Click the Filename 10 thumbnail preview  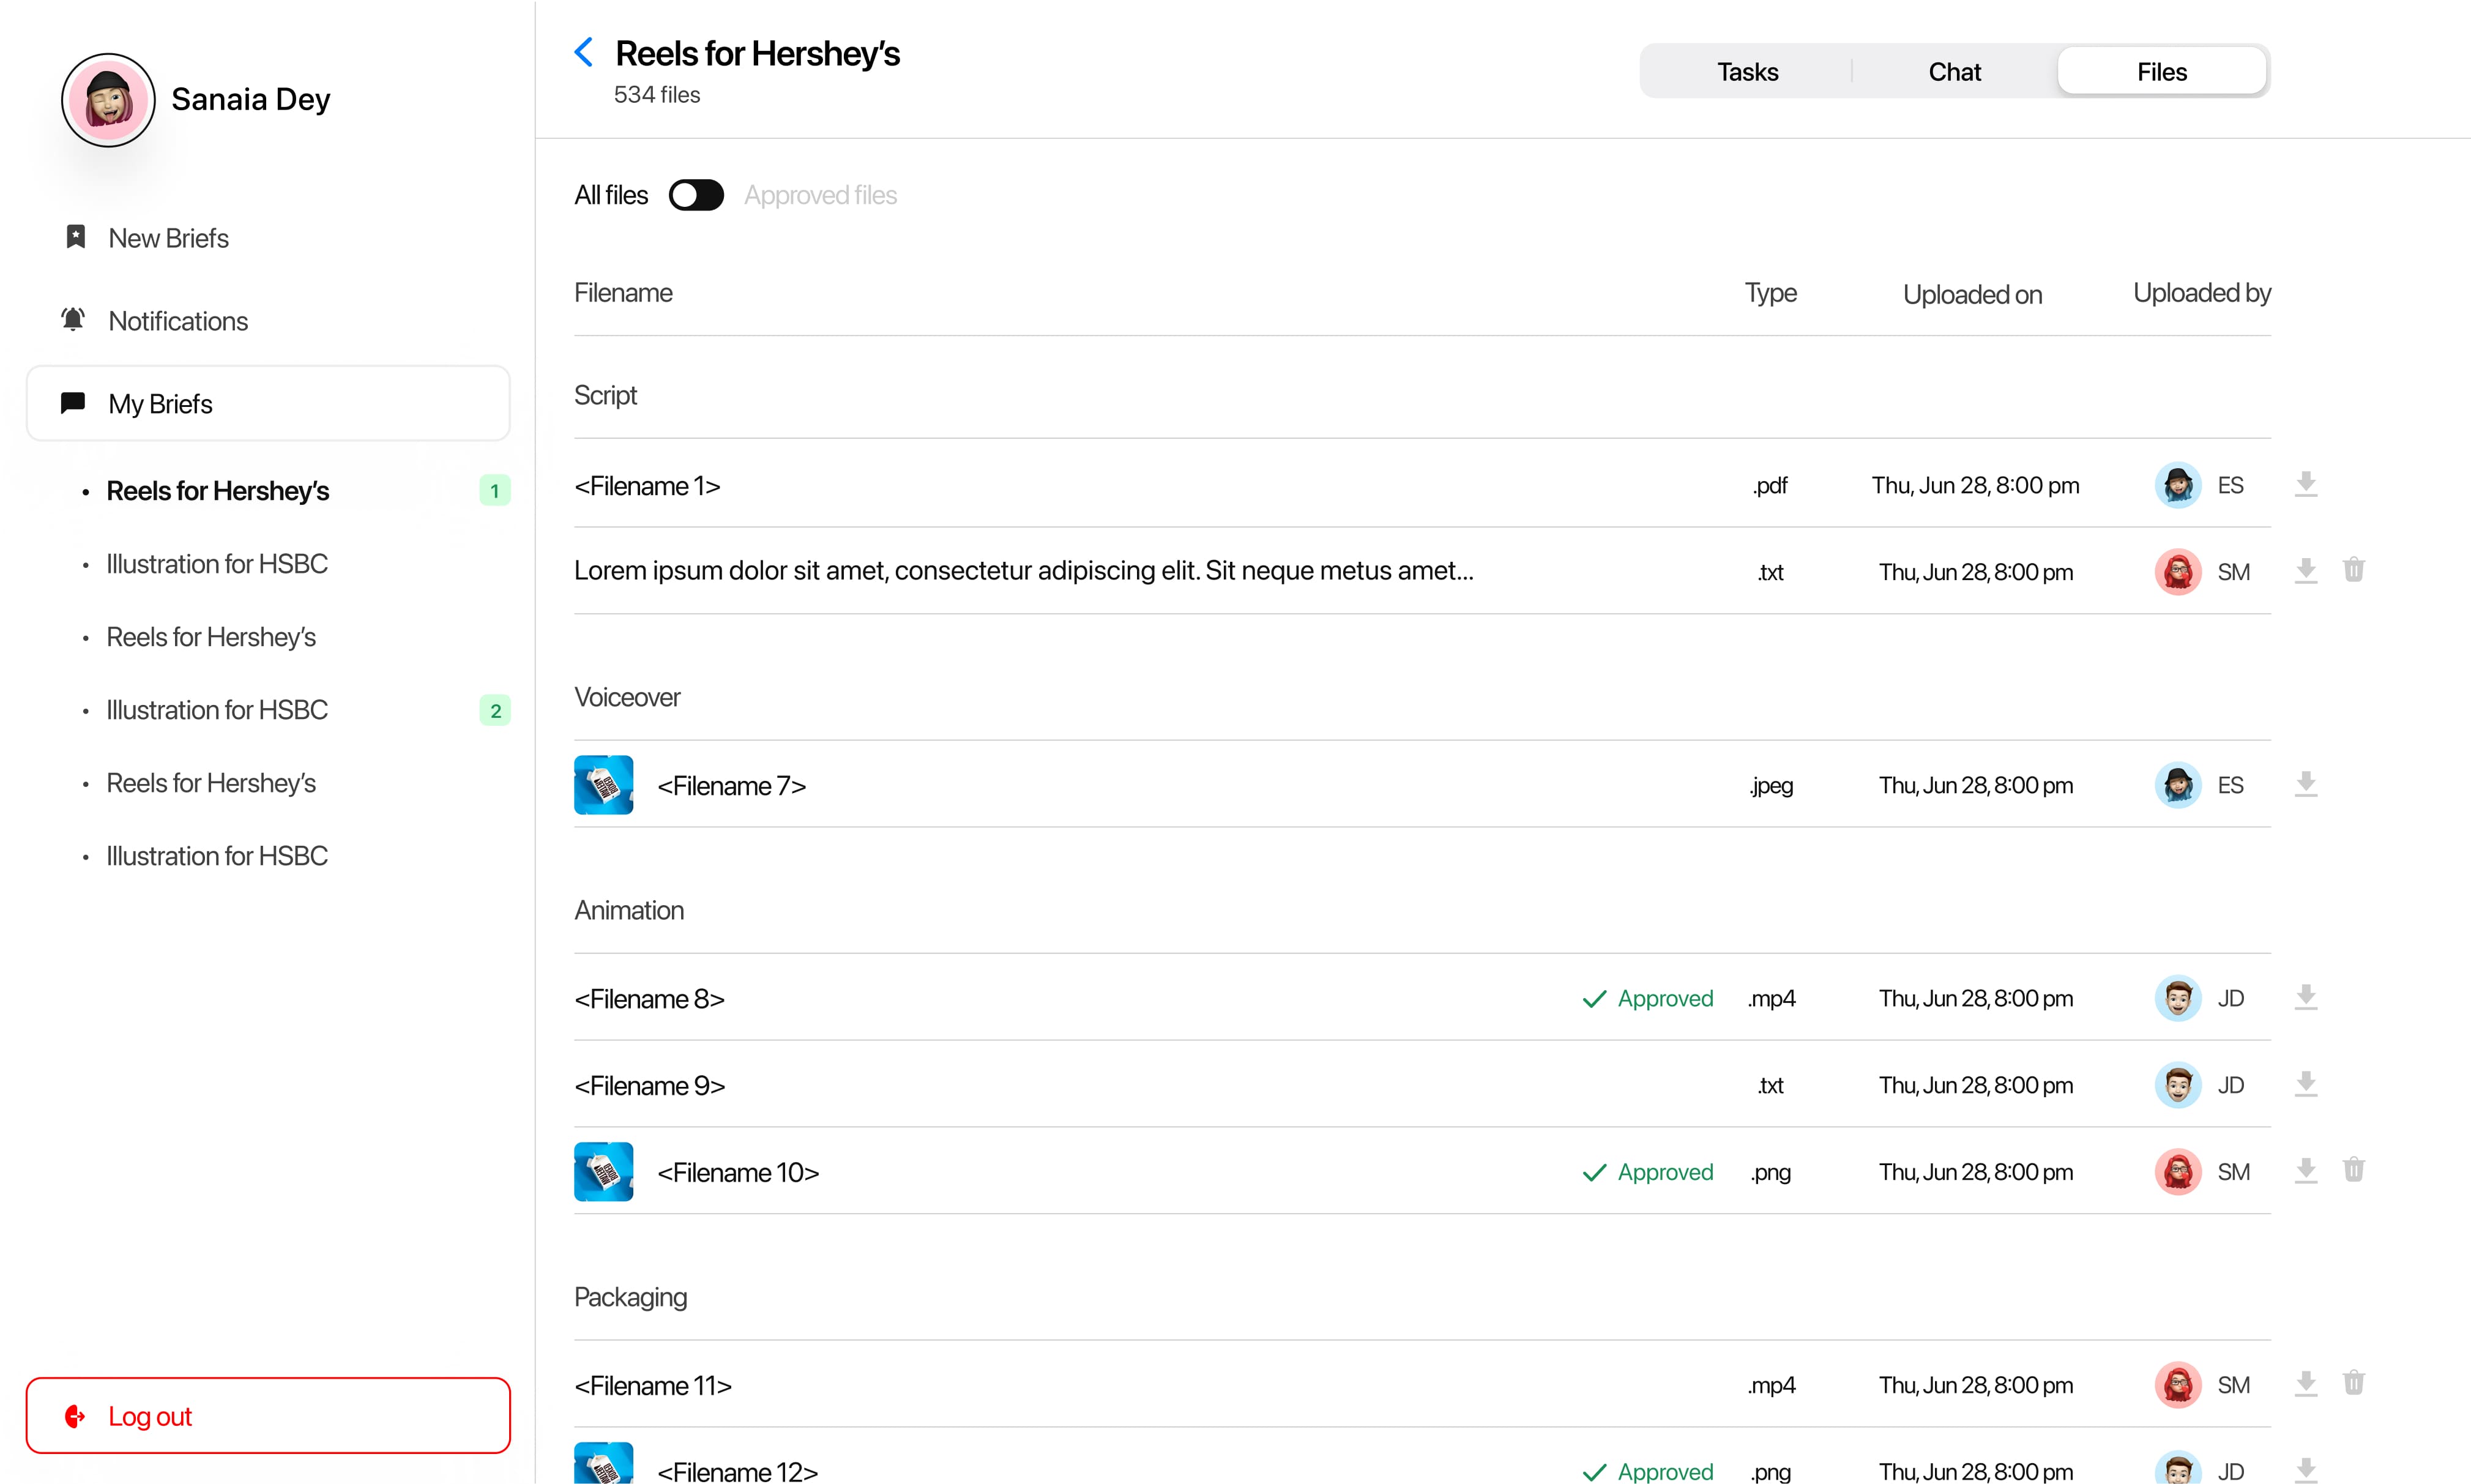(x=603, y=1171)
